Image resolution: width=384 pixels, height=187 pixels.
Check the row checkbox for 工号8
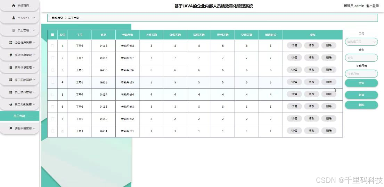(x=52, y=46)
